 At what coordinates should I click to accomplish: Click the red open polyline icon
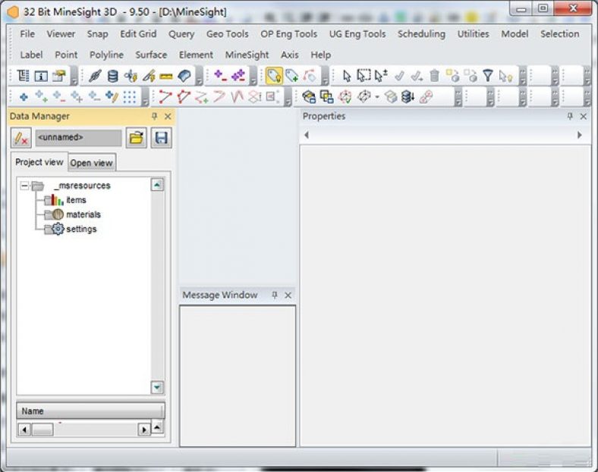tap(165, 97)
